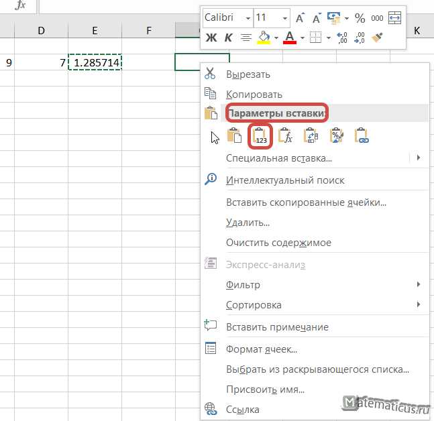
Task: Choose the Paste Formatting percent brush icon
Action: (x=337, y=135)
